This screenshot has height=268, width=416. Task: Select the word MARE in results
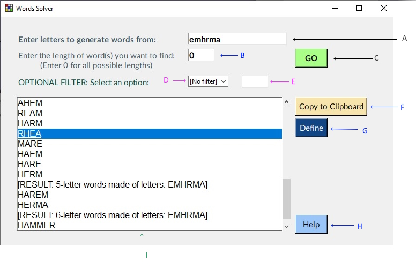(150, 144)
